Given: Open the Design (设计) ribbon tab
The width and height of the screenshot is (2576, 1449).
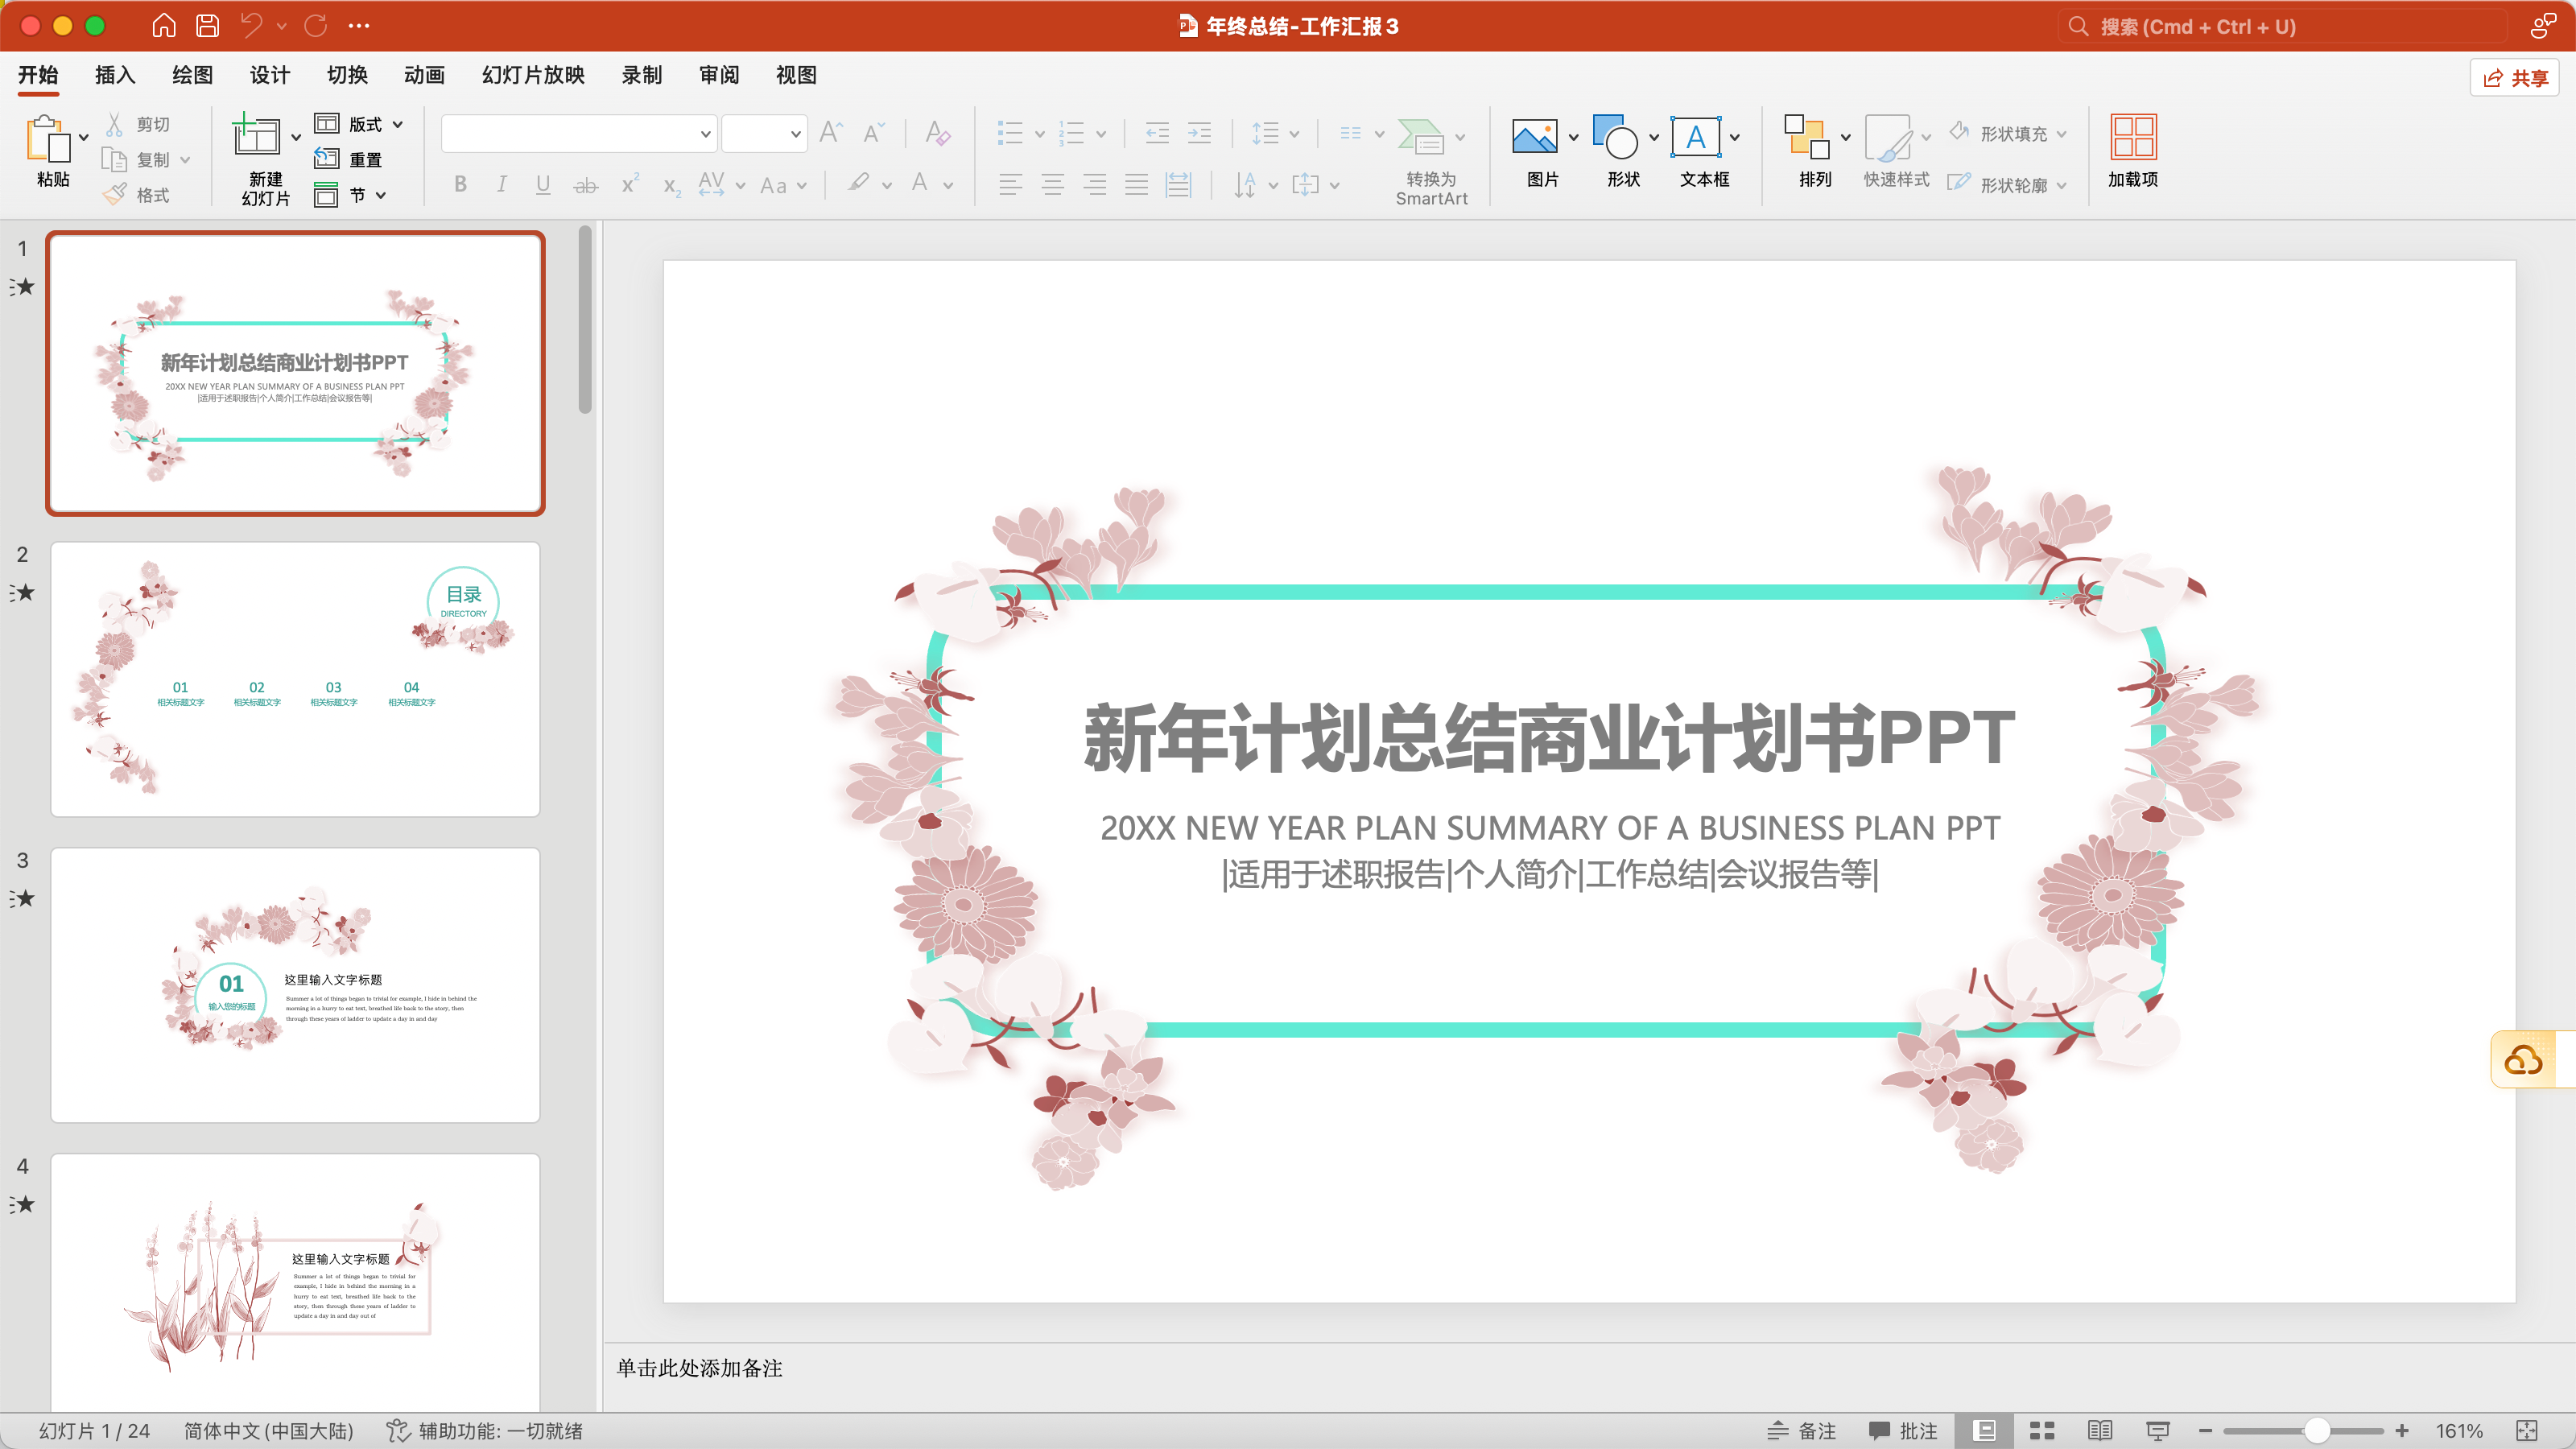Looking at the screenshot, I should 269,75.
